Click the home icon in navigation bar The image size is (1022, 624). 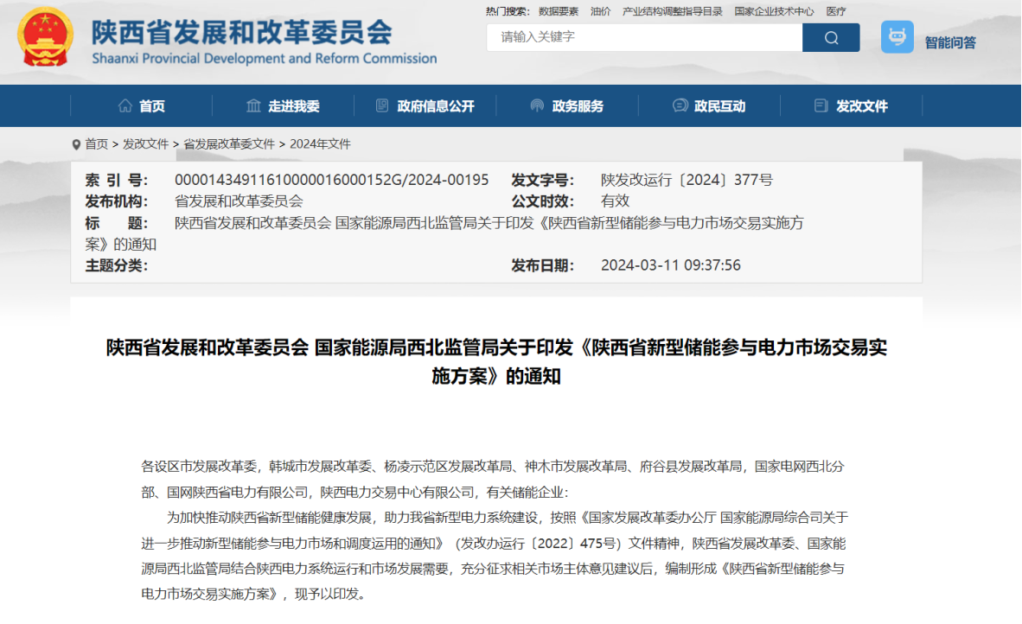(x=125, y=105)
